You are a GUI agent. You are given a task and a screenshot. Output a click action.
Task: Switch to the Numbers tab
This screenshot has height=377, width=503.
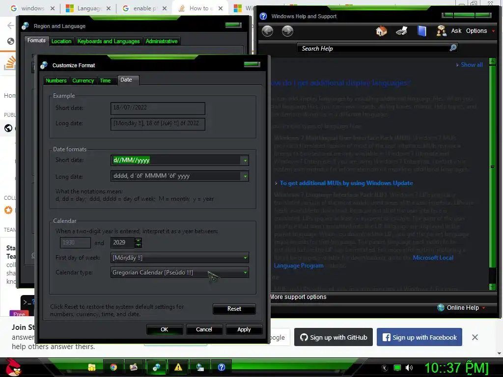click(x=56, y=81)
